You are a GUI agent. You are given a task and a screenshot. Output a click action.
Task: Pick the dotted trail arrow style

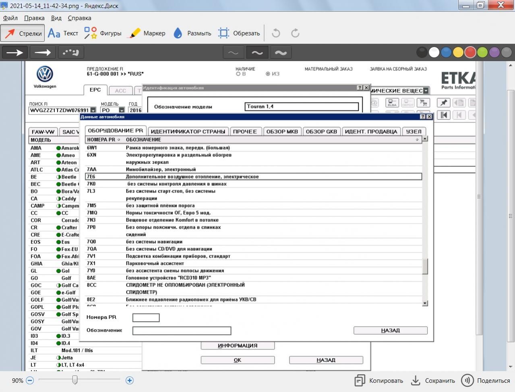(x=71, y=53)
